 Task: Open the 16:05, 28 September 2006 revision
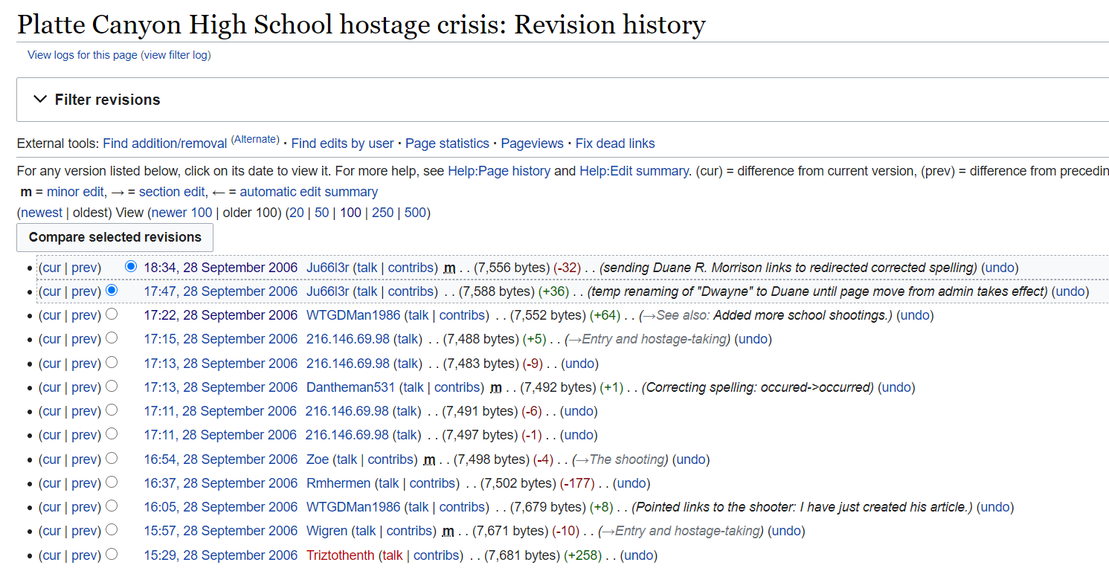[221, 507]
